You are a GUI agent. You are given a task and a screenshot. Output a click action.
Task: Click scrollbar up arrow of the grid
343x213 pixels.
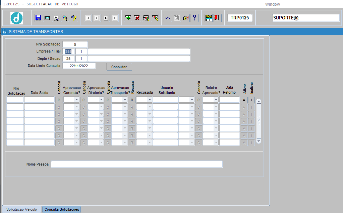pos(259,101)
